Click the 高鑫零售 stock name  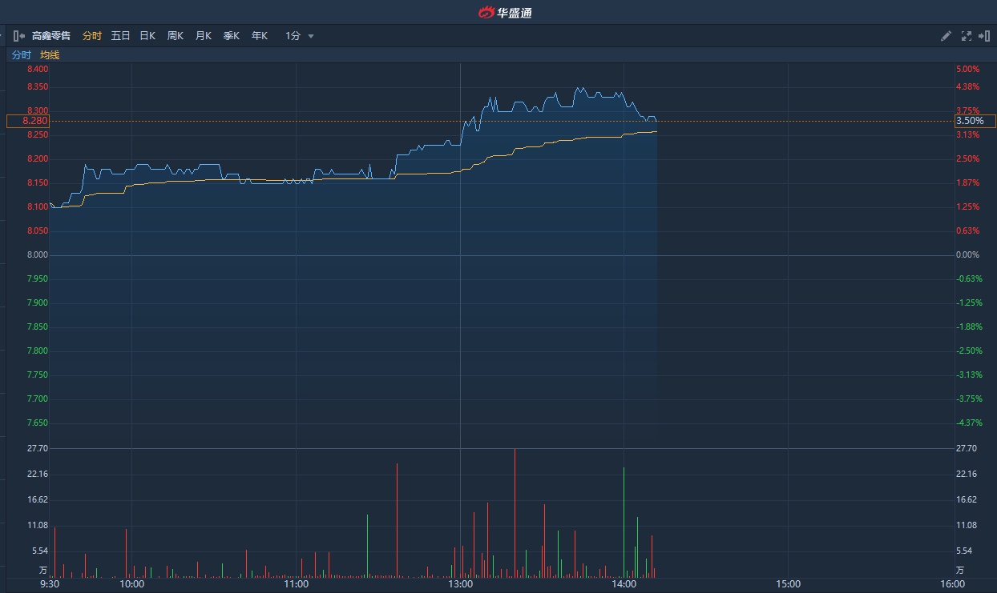click(51, 36)
